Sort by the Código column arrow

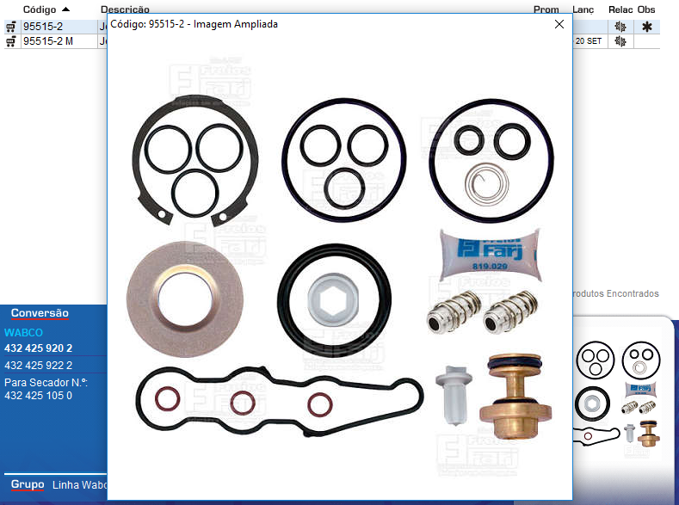coord(66,9)
